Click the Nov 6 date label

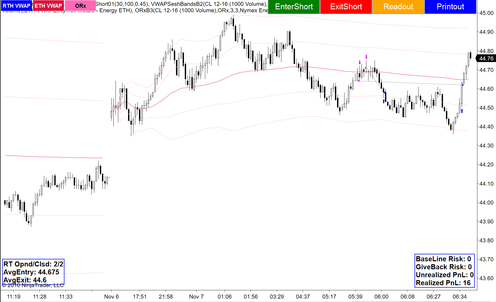pyautogui.click(x=112, y=297)
